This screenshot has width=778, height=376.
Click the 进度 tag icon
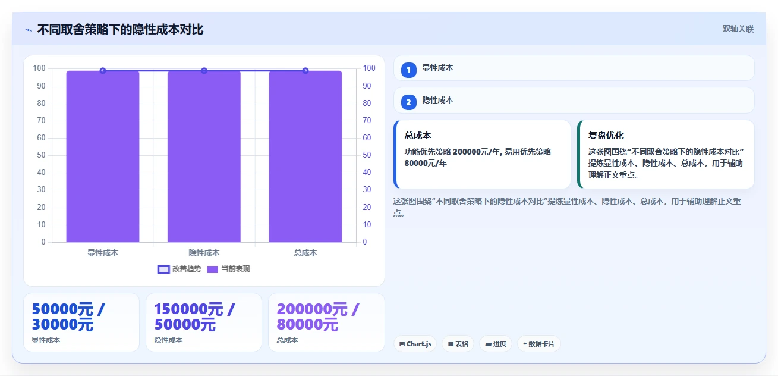click(488, 344)
